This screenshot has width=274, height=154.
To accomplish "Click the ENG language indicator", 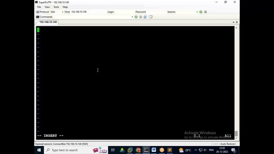I will tap(211, 150).
